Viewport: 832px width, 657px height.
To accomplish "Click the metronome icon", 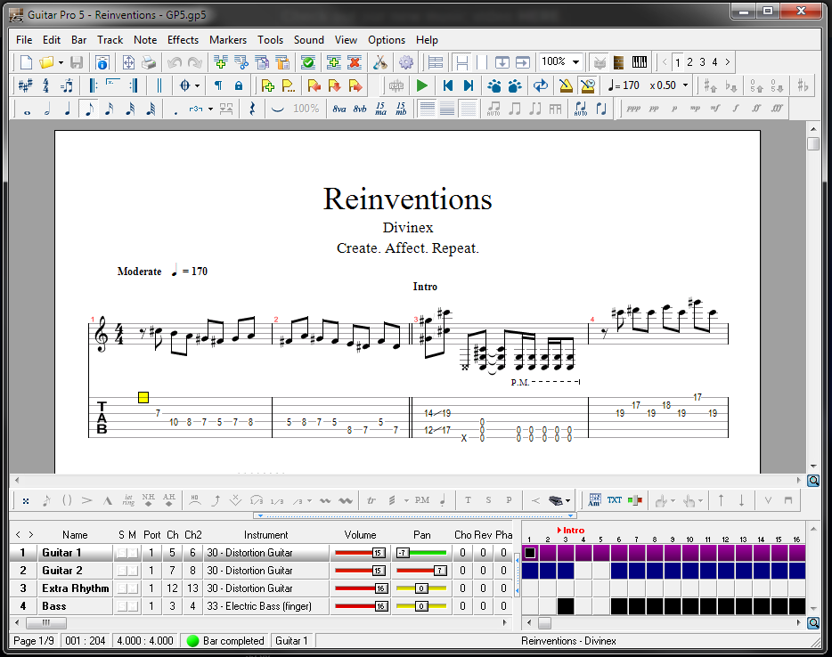I will (565, 85).
